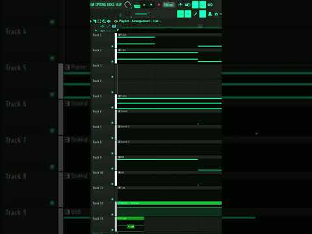Screen dimensions: 312x234
Task: Click the Track 12 label
Action: coord(97,203)
